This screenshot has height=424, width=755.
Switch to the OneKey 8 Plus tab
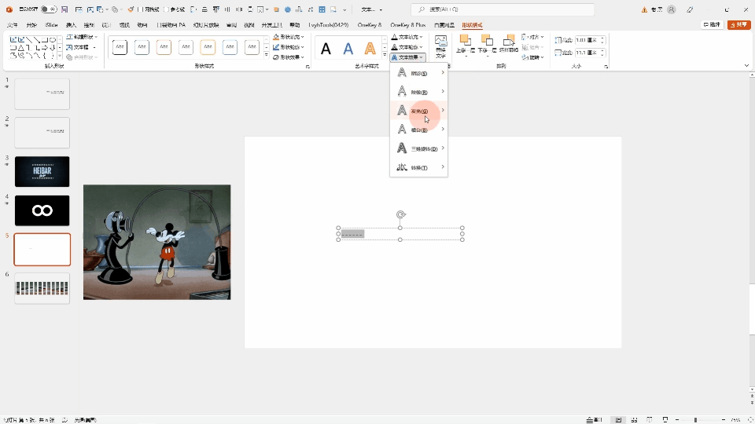point(408,25)
